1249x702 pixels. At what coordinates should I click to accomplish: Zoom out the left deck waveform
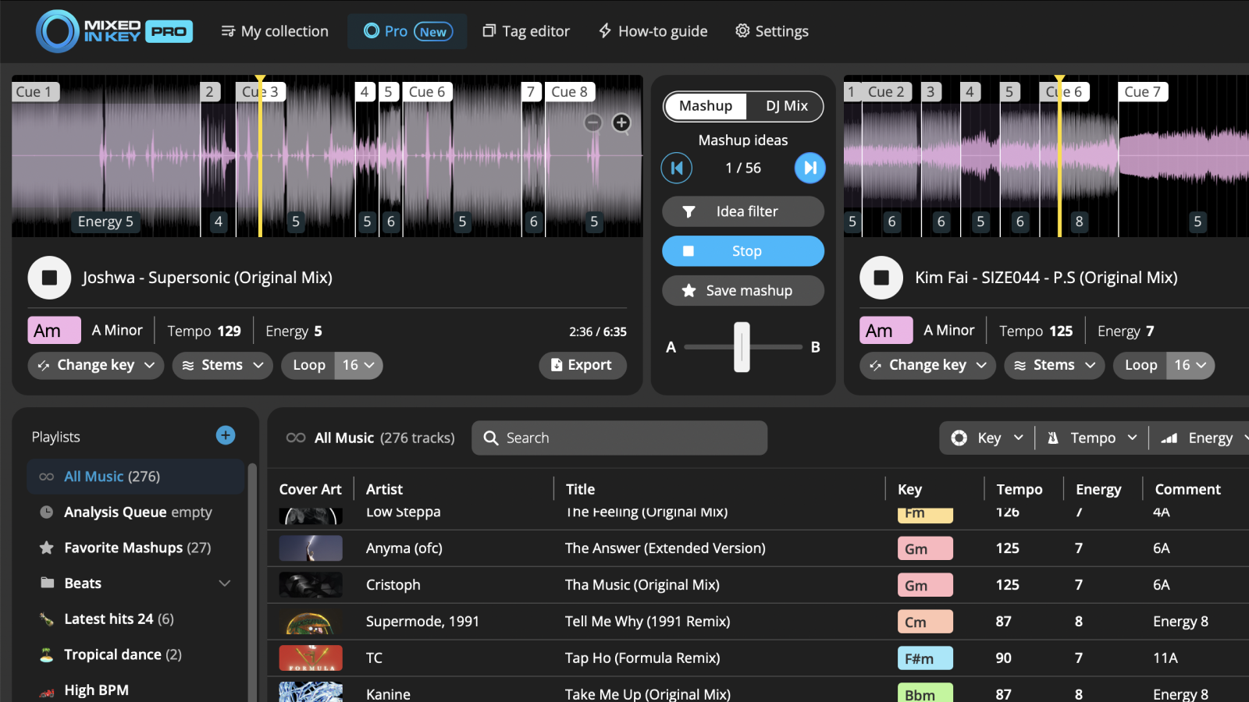[593, 122]
